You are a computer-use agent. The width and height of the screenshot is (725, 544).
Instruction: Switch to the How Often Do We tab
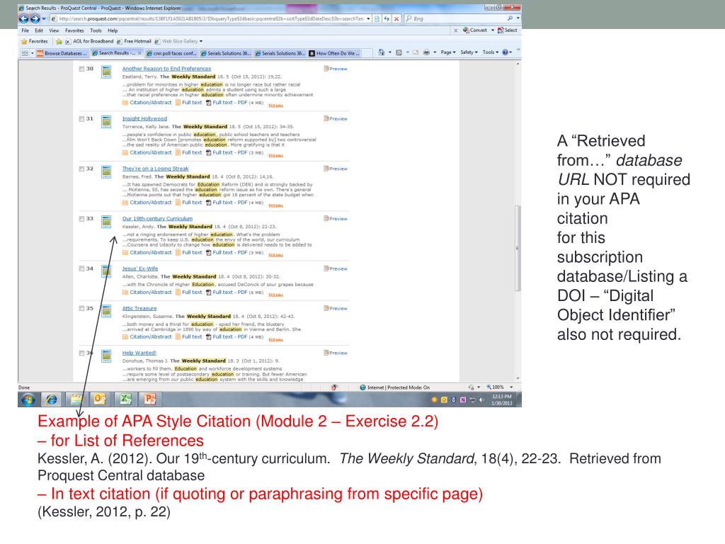[334, 53]
